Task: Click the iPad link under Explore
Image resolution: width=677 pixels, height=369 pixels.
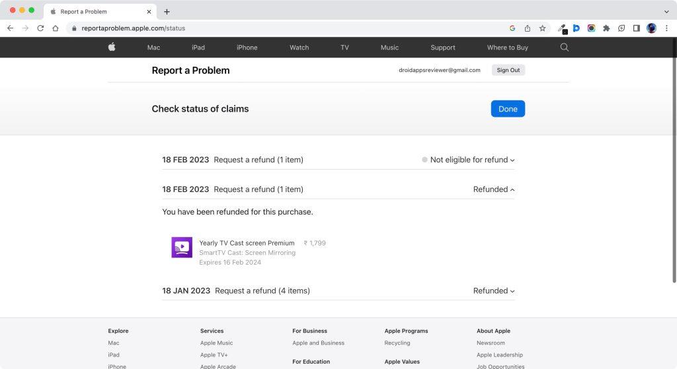Action: pyautogui.click(x=114, y=354)
